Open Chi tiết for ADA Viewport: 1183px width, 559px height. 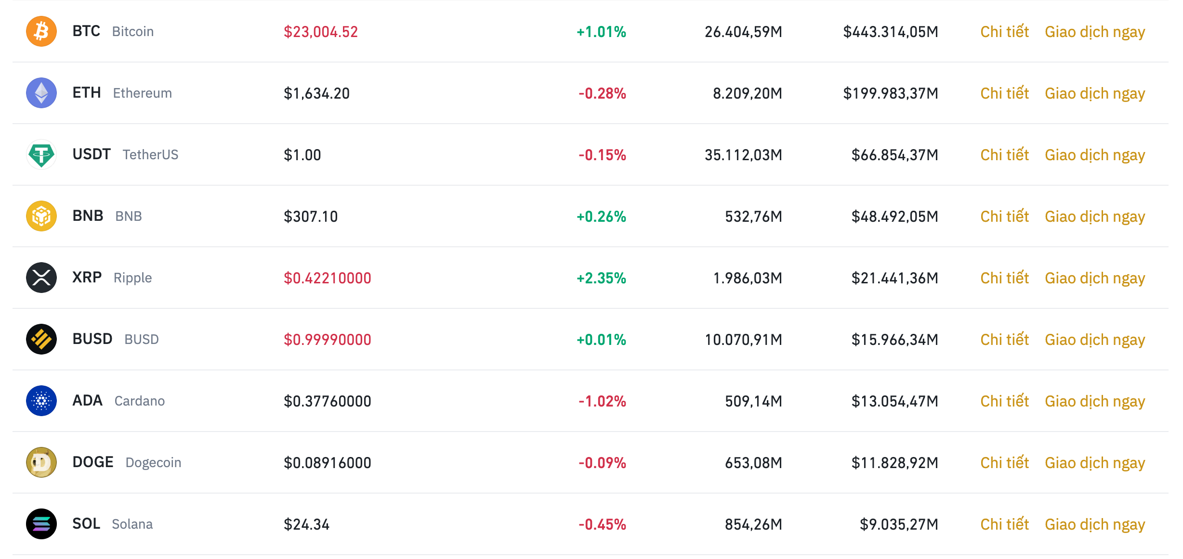point(1004,401)
